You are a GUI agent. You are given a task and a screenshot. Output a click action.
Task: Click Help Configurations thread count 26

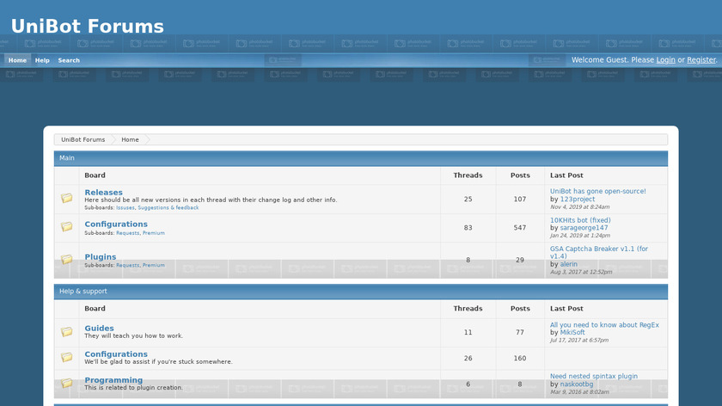[468, 358]
